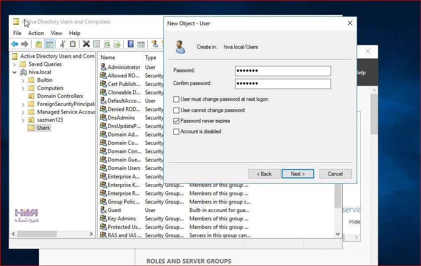Viewport: 421px width, 266px height.
Task: Click the Domain Controllers OU folder icon
Action: [31, 96]
